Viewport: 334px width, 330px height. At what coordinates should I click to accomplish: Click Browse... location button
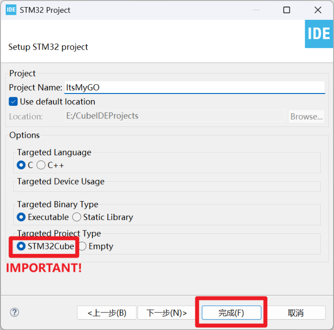click(306, 117)
